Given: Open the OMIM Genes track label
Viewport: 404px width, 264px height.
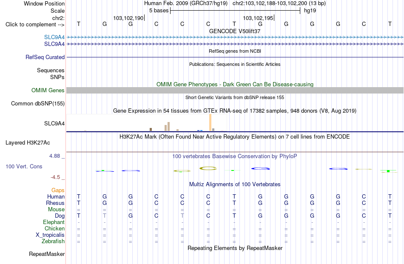Looking at the screenshot, I should coord(48,91).
